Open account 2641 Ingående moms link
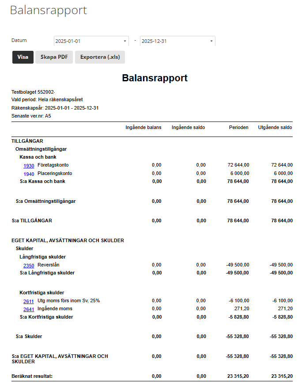The width and height of the screenshot is (302, 384). pyautogui.click(x=29, y=310)
